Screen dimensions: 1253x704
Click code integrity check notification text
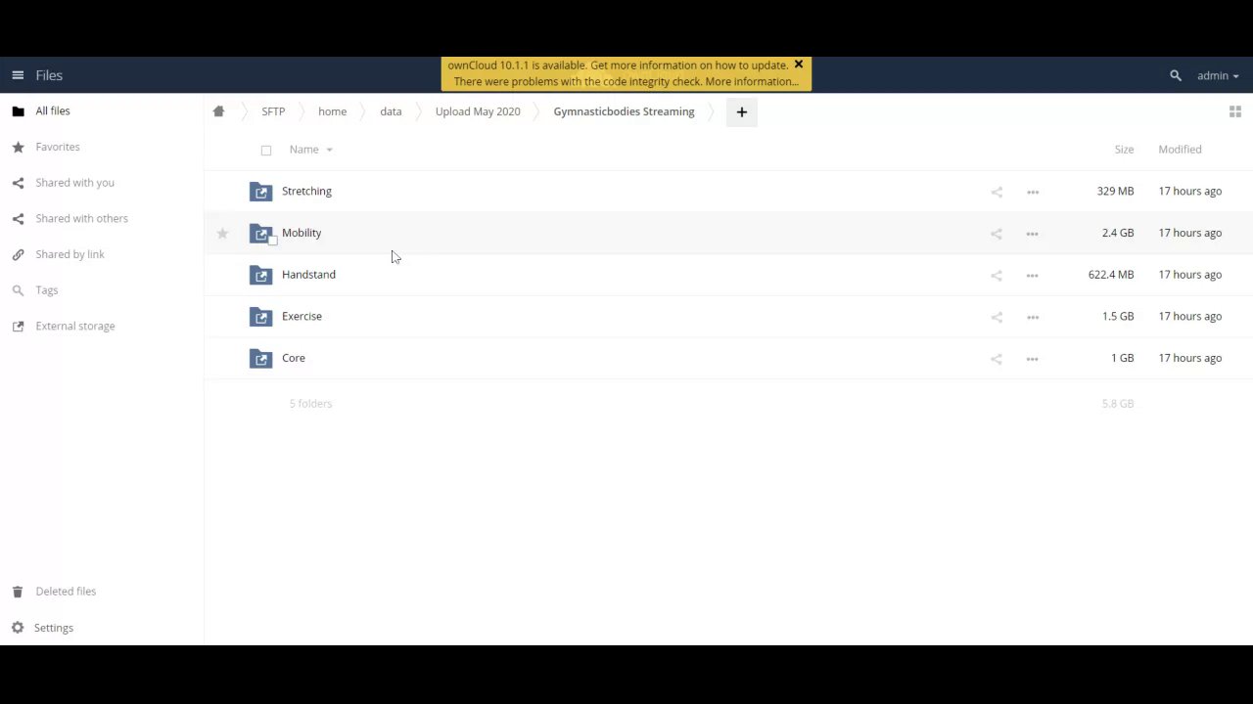point(626,81)
